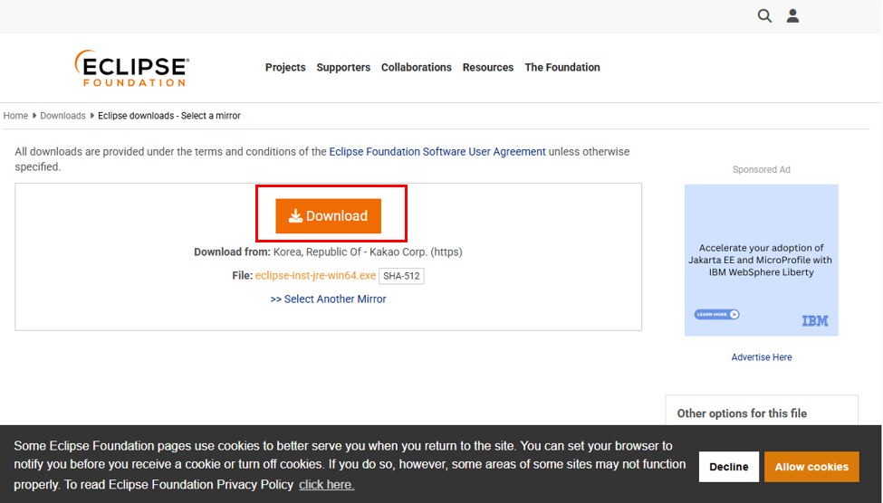Open the user account icon
This screenshot has width=883, height=503.
(x=793, y=15)
